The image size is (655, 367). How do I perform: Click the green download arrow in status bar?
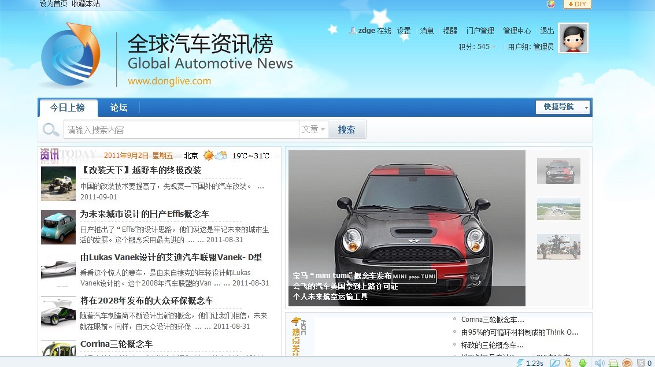(x=582, y=363)
